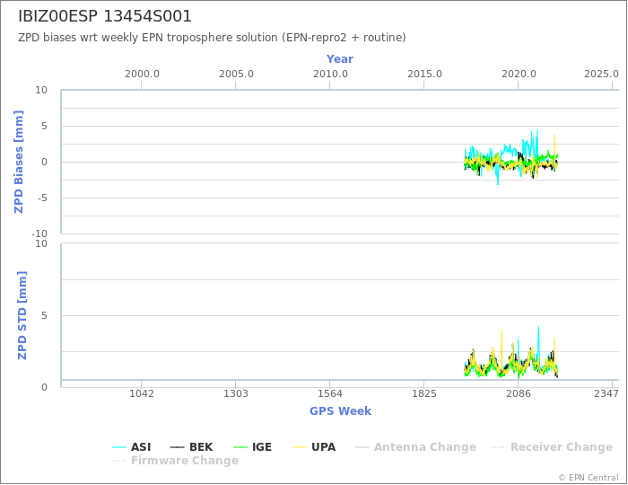Click the 1303 GPS week tick label
The image size is (628, 485).
(235, 393)
